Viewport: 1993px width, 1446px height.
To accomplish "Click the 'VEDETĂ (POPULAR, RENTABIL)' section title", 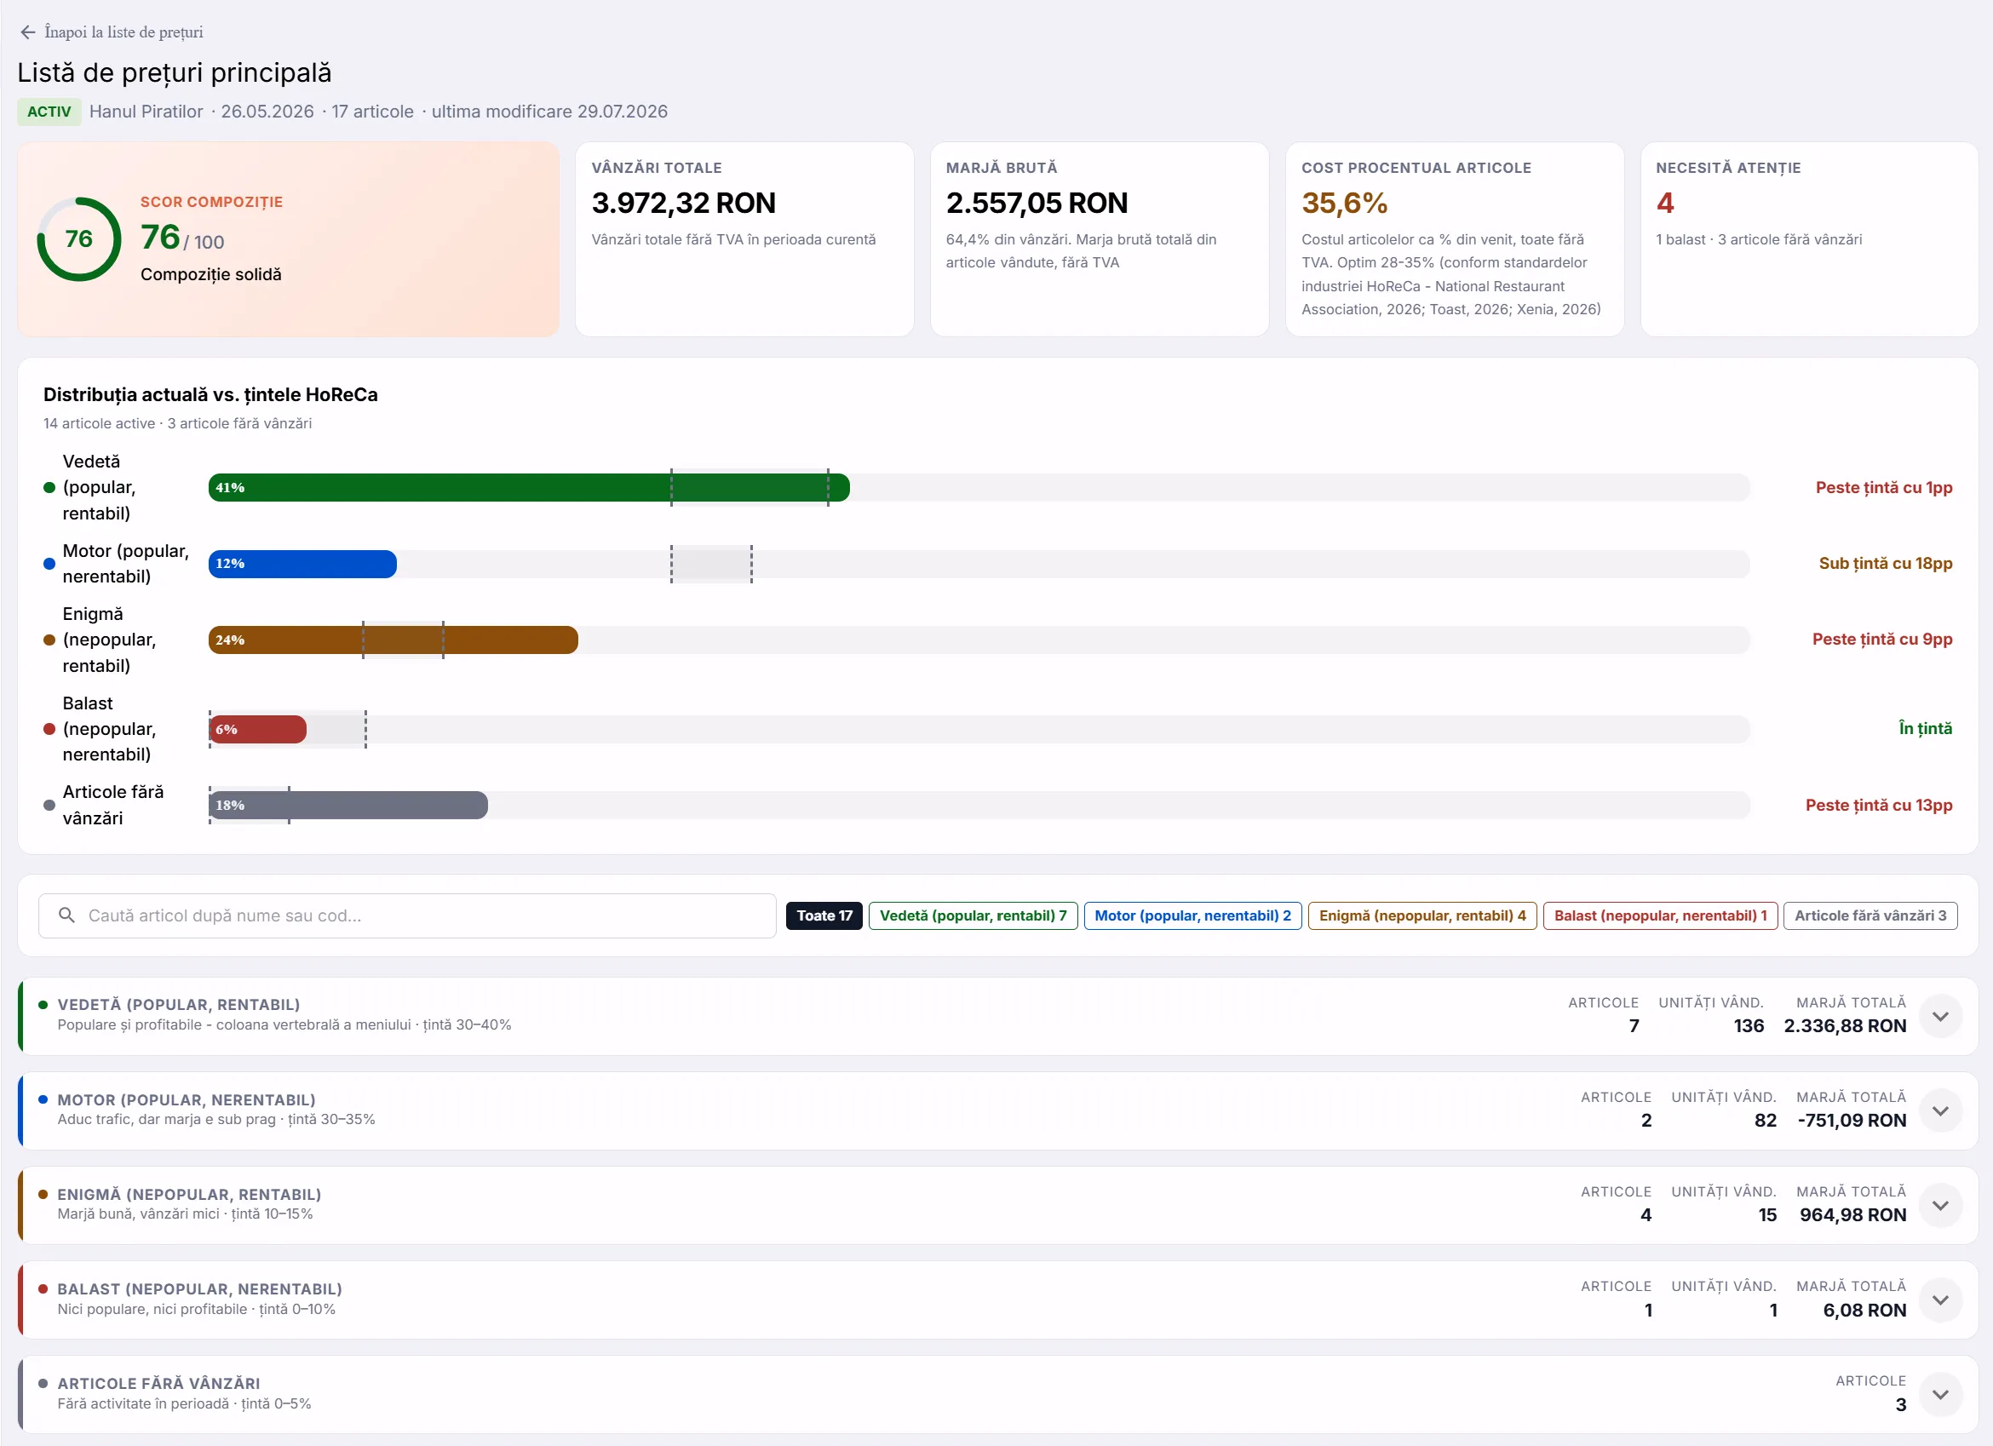I will 178,1005.
